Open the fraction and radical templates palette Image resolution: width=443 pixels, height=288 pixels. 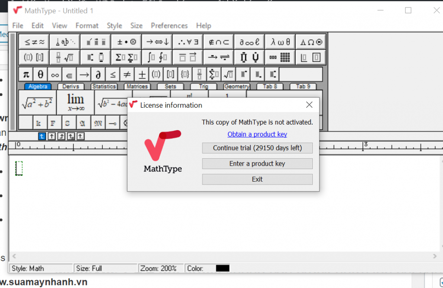pos(65,58)
